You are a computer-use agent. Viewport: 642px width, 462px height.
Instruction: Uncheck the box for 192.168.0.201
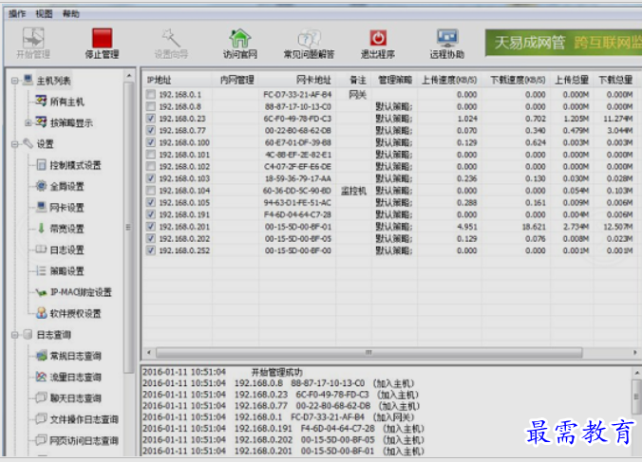click(151, 227)
